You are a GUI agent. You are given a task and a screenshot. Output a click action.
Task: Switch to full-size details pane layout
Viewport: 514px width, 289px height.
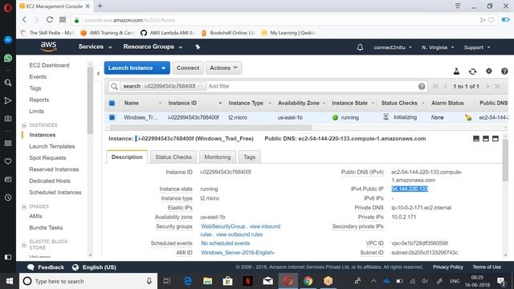[496, 139]
